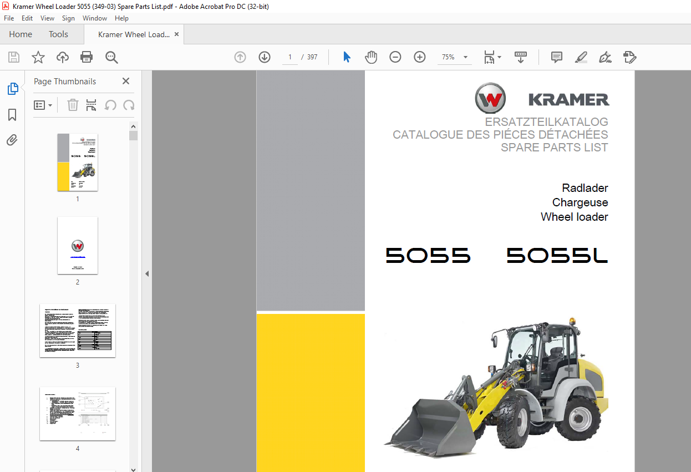
Task: Go to previous page arrow
Action: pos(240,57)
